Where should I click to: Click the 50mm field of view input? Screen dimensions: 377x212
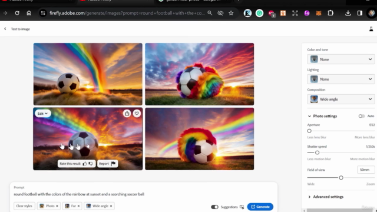[366, 170]
